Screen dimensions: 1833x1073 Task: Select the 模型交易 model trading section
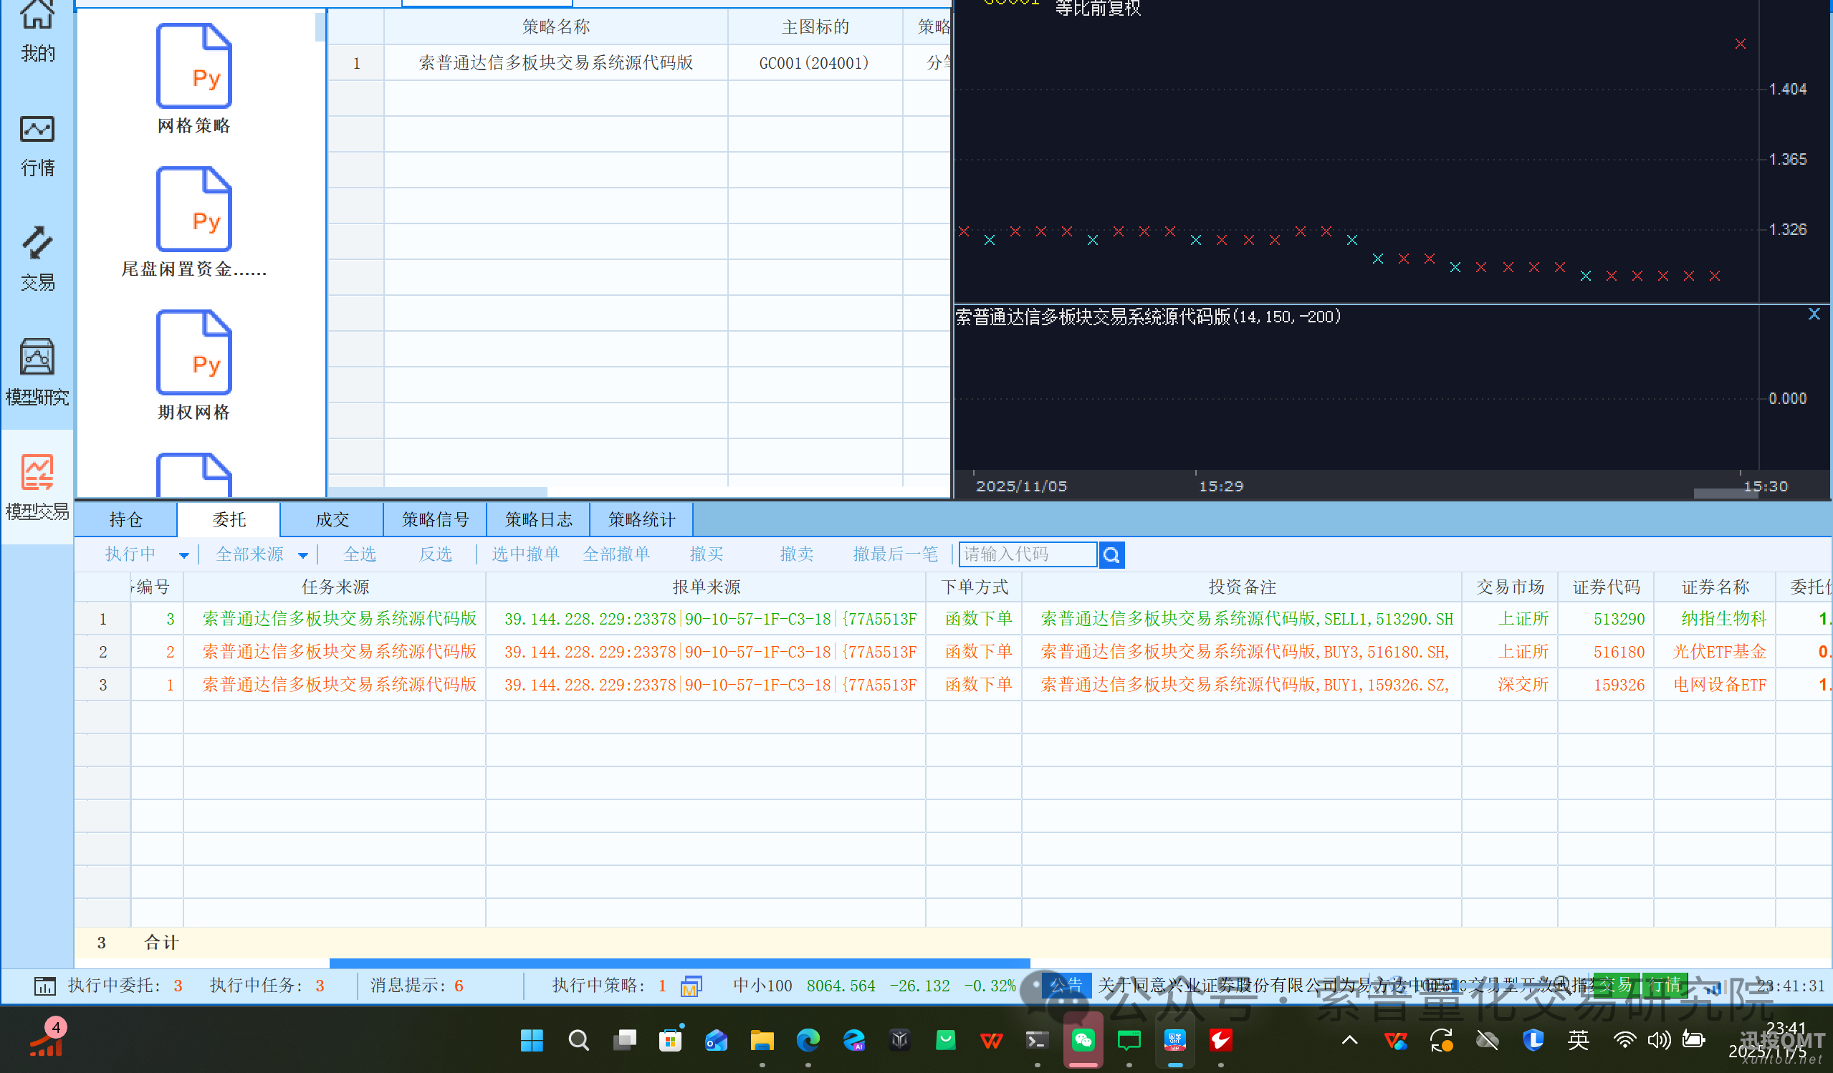[37, 489]
